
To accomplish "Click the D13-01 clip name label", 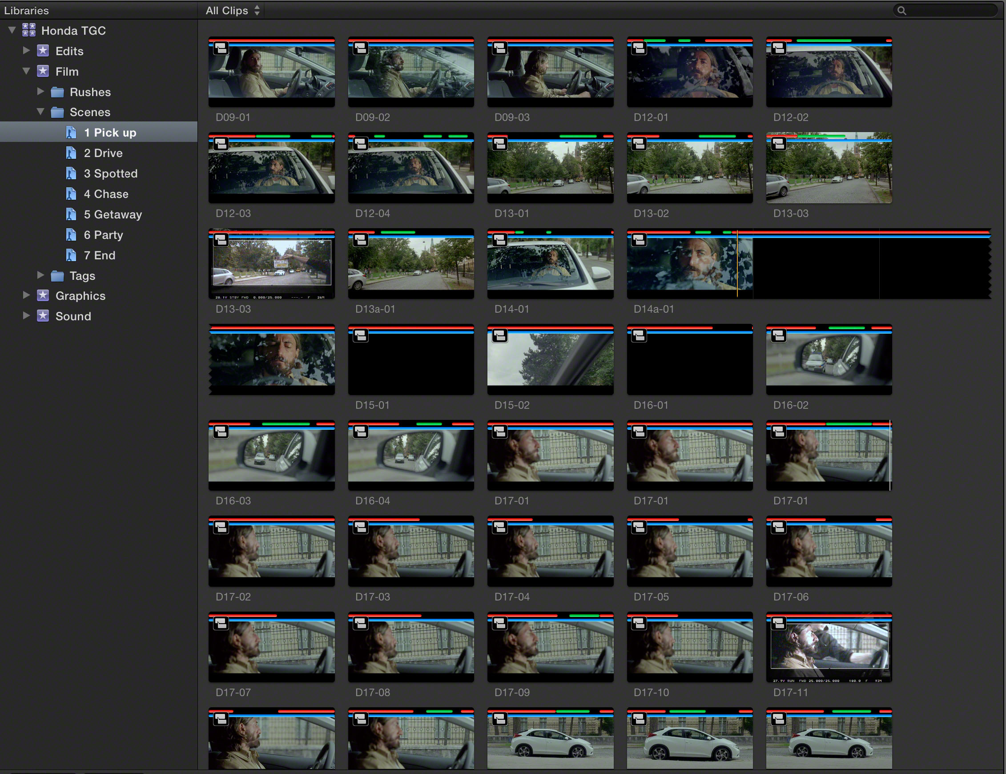I will [512, 214].
